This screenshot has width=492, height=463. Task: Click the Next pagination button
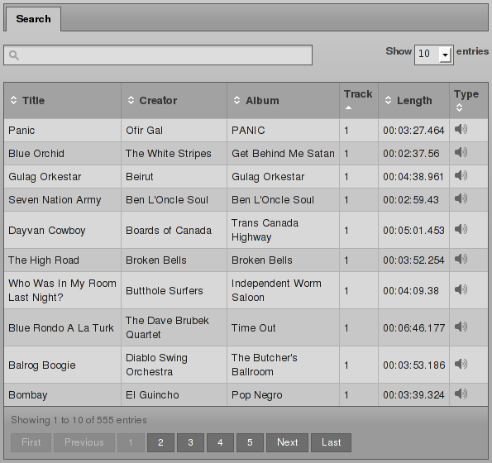tap(288, 442)
